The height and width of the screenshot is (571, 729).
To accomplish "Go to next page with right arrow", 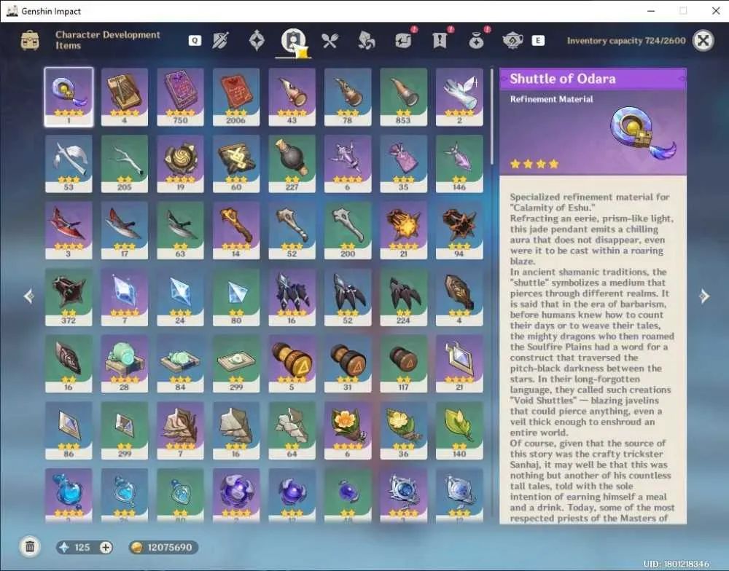I will 705,296.
